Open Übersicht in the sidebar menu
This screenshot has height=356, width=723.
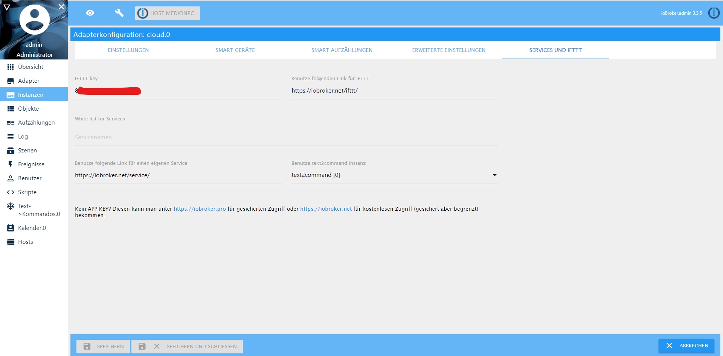click(34, 67)
